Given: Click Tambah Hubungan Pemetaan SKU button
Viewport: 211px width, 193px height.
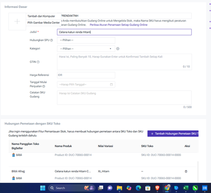Looking at the screenshot, I should coord(173,133).
